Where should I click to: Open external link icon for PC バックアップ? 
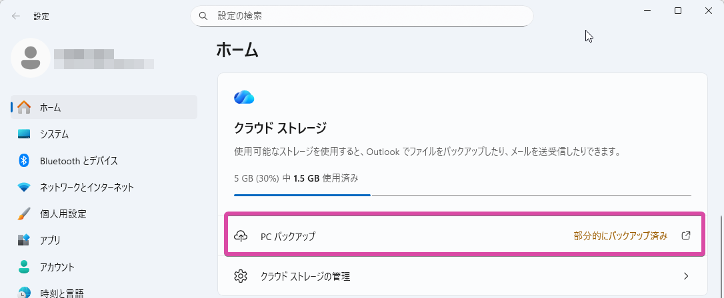686,235
